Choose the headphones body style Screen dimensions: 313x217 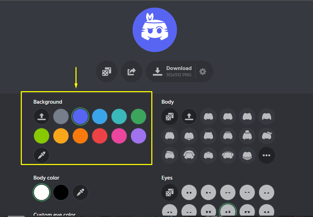227,155
